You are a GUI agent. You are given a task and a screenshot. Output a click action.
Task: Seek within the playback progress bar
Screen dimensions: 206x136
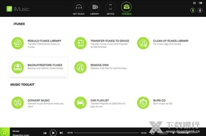pyautogui.click(x=107, y=133)
